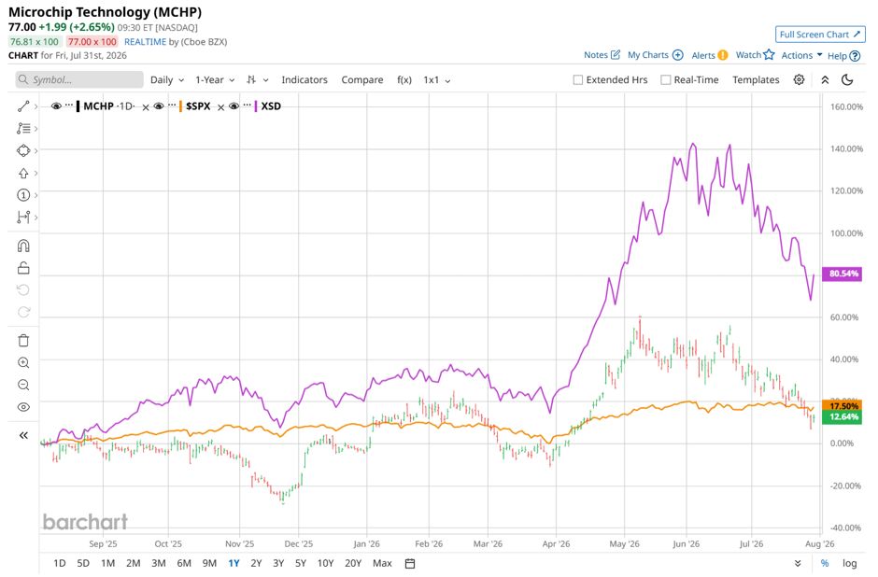Image resolution: width=878 pixels, height=577 pixels.
Task: Open the Fibonacci/lines list tool
Action: pos(23,128)
